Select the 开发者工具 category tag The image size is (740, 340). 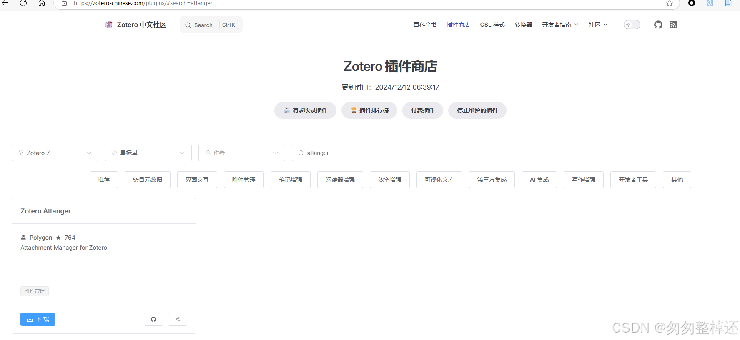633,180
